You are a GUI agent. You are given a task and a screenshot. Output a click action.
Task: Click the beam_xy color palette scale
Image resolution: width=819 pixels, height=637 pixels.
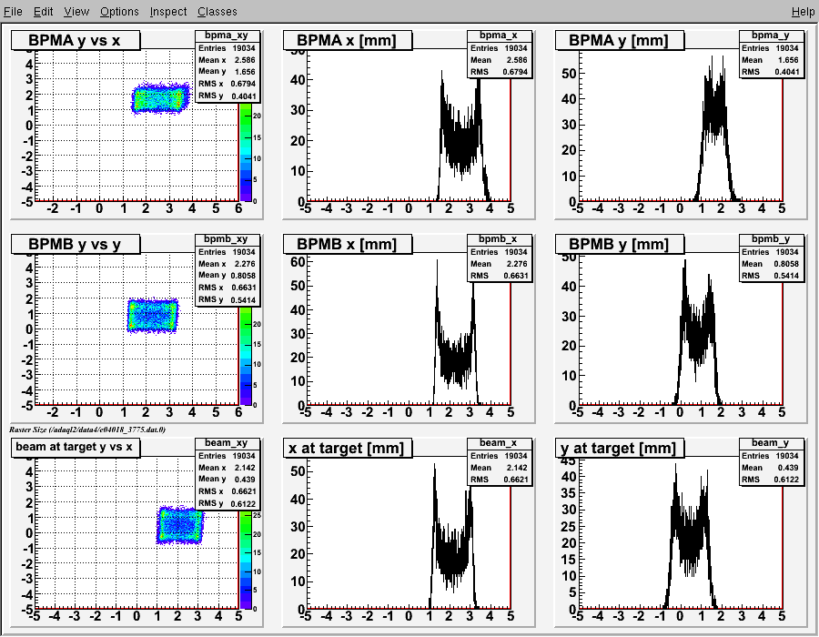(x=246, y=560)
